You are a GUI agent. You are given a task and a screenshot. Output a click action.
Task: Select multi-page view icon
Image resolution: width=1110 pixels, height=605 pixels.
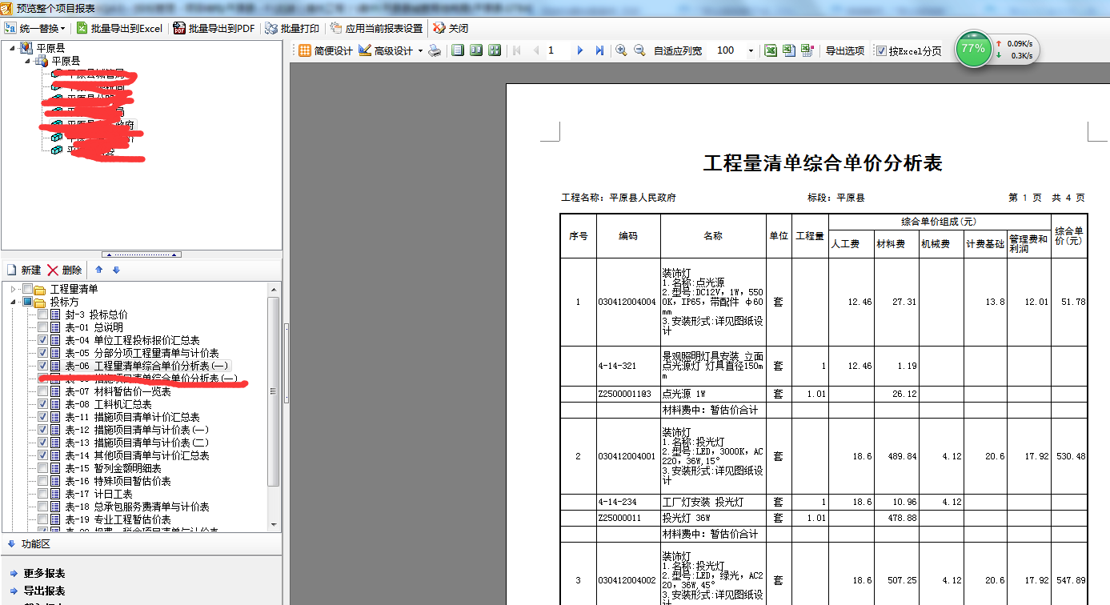click(495, 50)
